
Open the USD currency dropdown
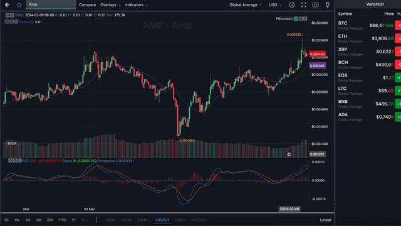[275, 5]
